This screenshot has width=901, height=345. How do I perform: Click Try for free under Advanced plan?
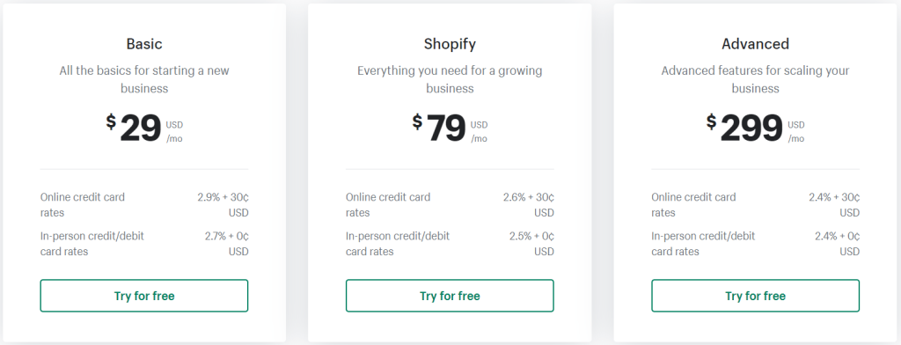coord(756,296)
